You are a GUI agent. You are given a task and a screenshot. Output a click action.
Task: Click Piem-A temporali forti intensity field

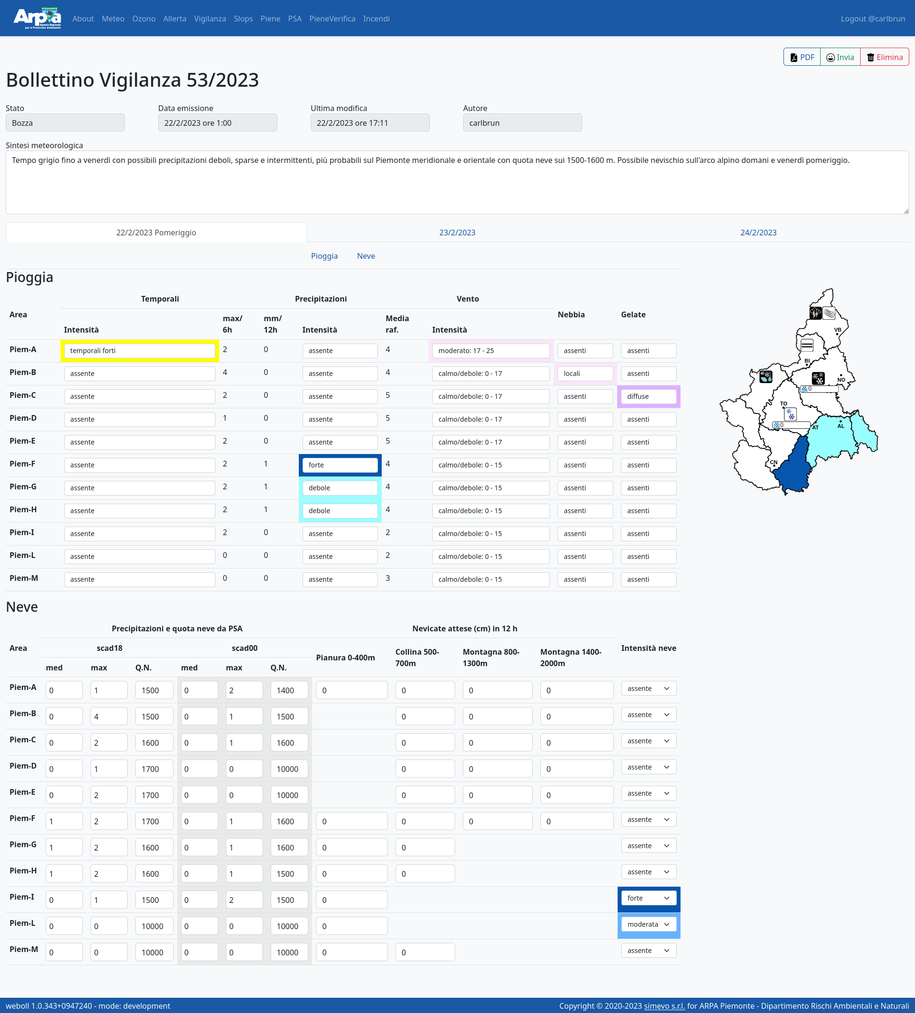(x=140, y=351)
